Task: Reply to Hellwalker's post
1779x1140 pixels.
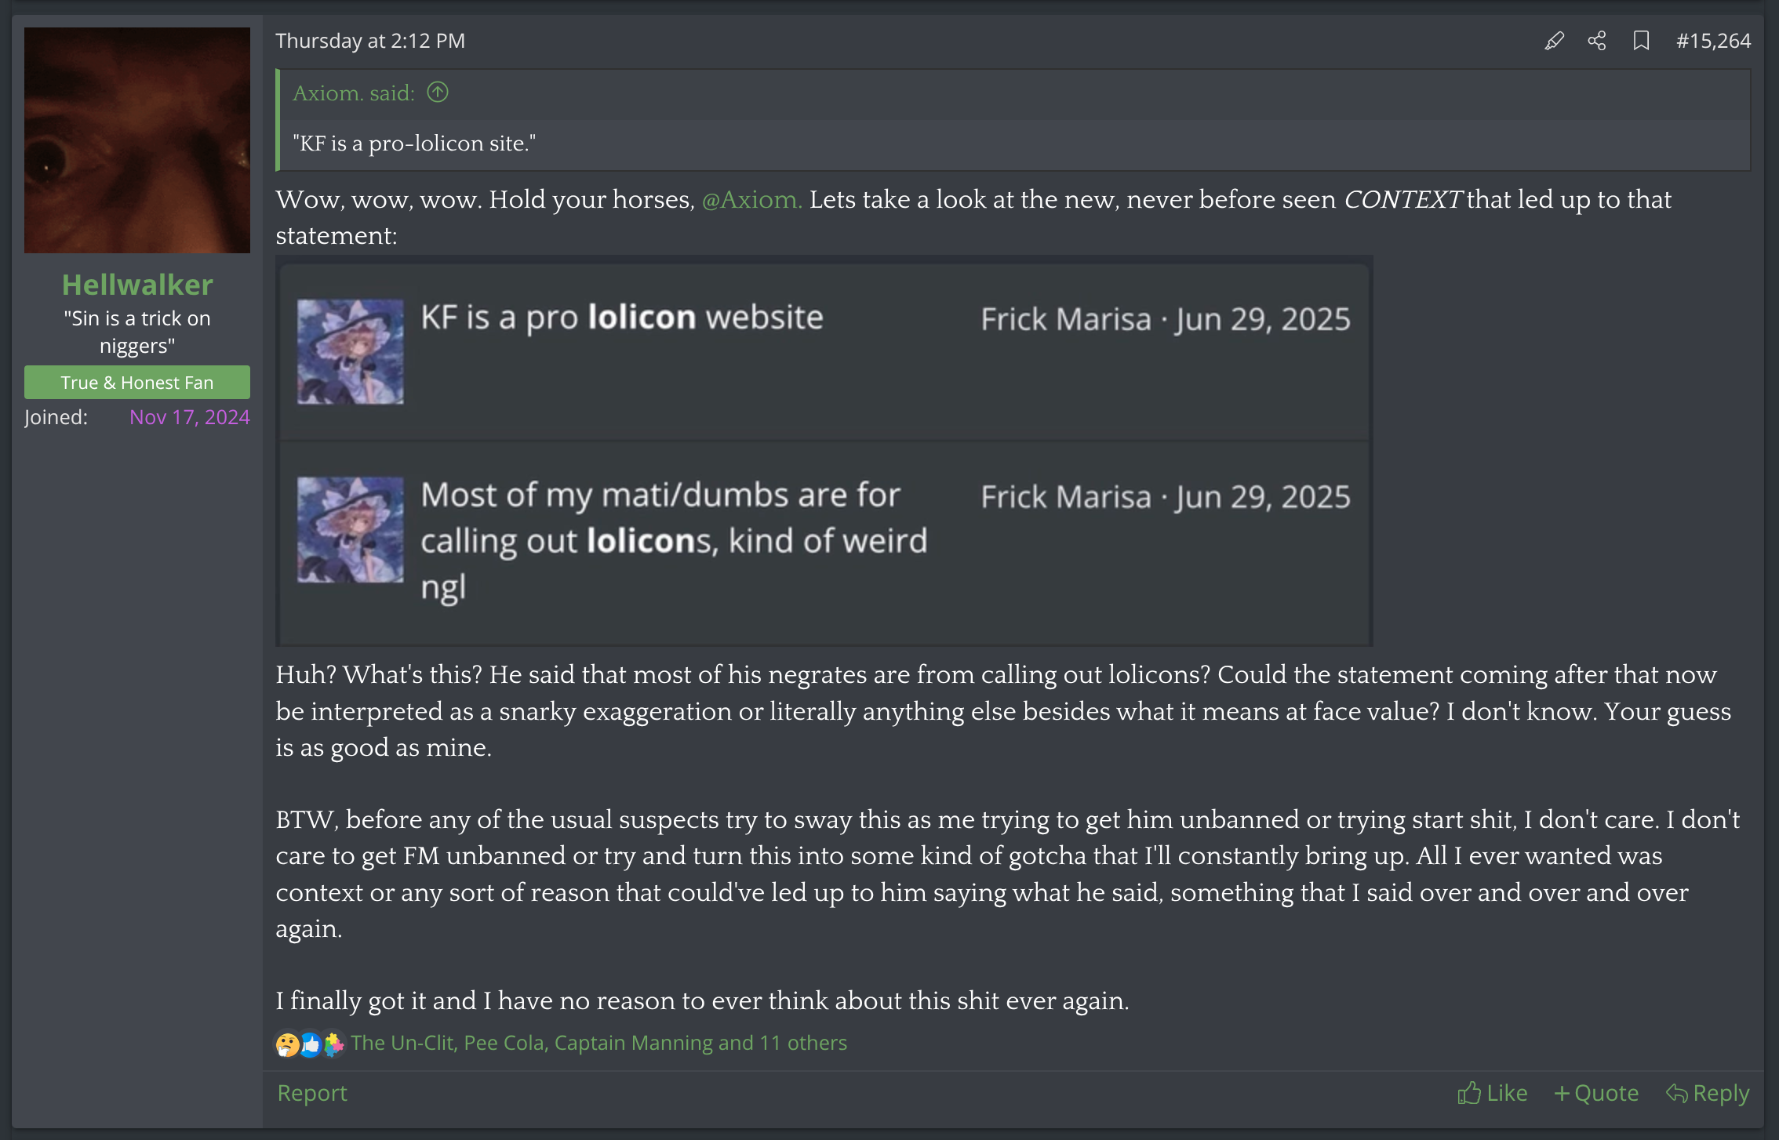Action: coord(1708,1092)
